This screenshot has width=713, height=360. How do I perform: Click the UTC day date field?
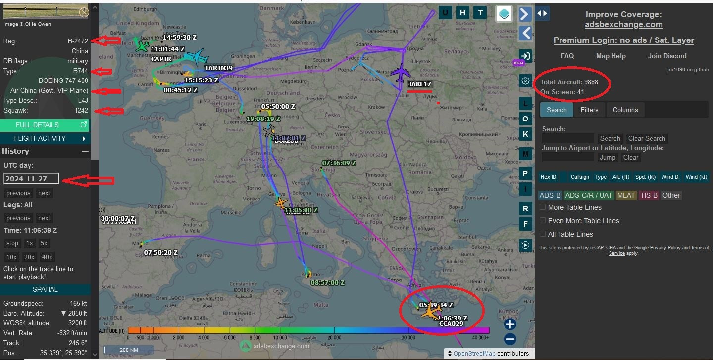coord(31,179)
